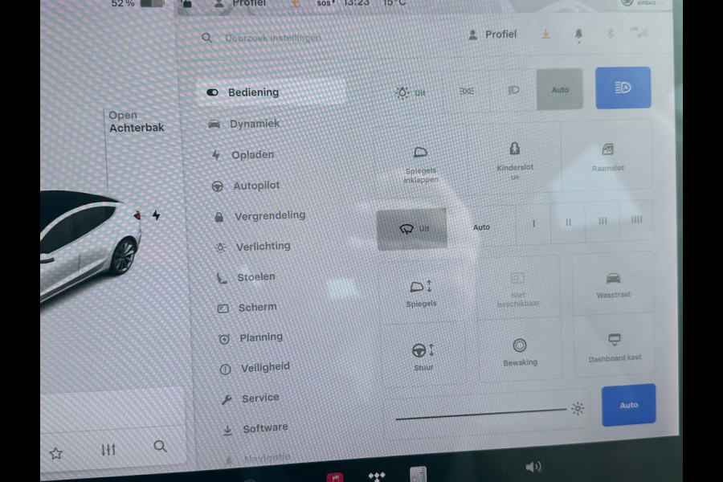Set headlights to Auto mode
The width and height of the screenshot is (723, 482).
560,88
